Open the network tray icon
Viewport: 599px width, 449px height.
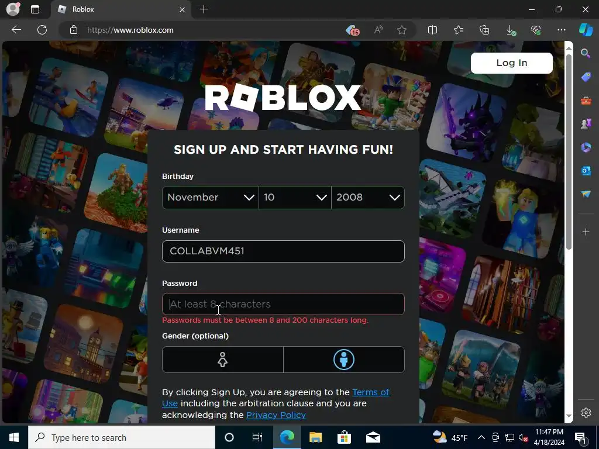click(510, 437)
